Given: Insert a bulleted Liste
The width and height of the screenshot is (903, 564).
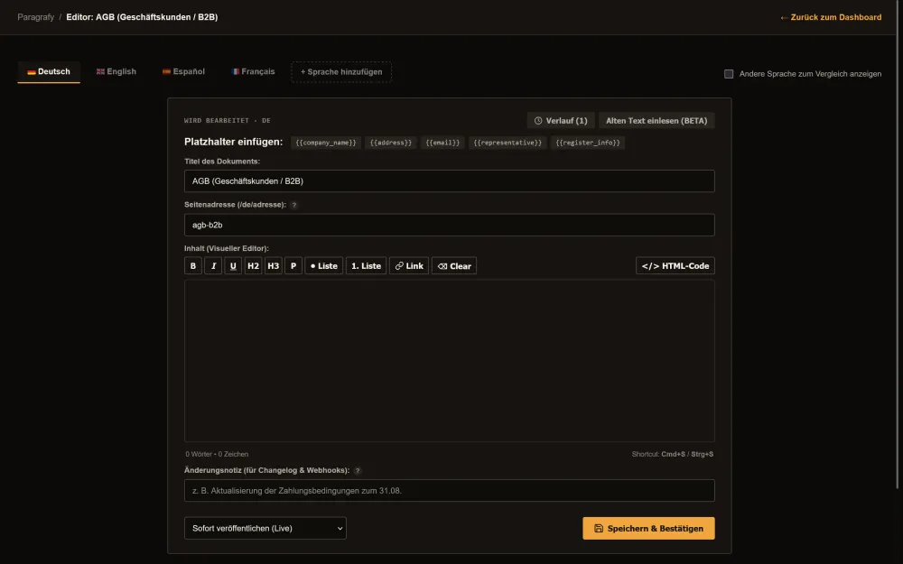Looking at the screenshot, I should click(x=323, y=266).
